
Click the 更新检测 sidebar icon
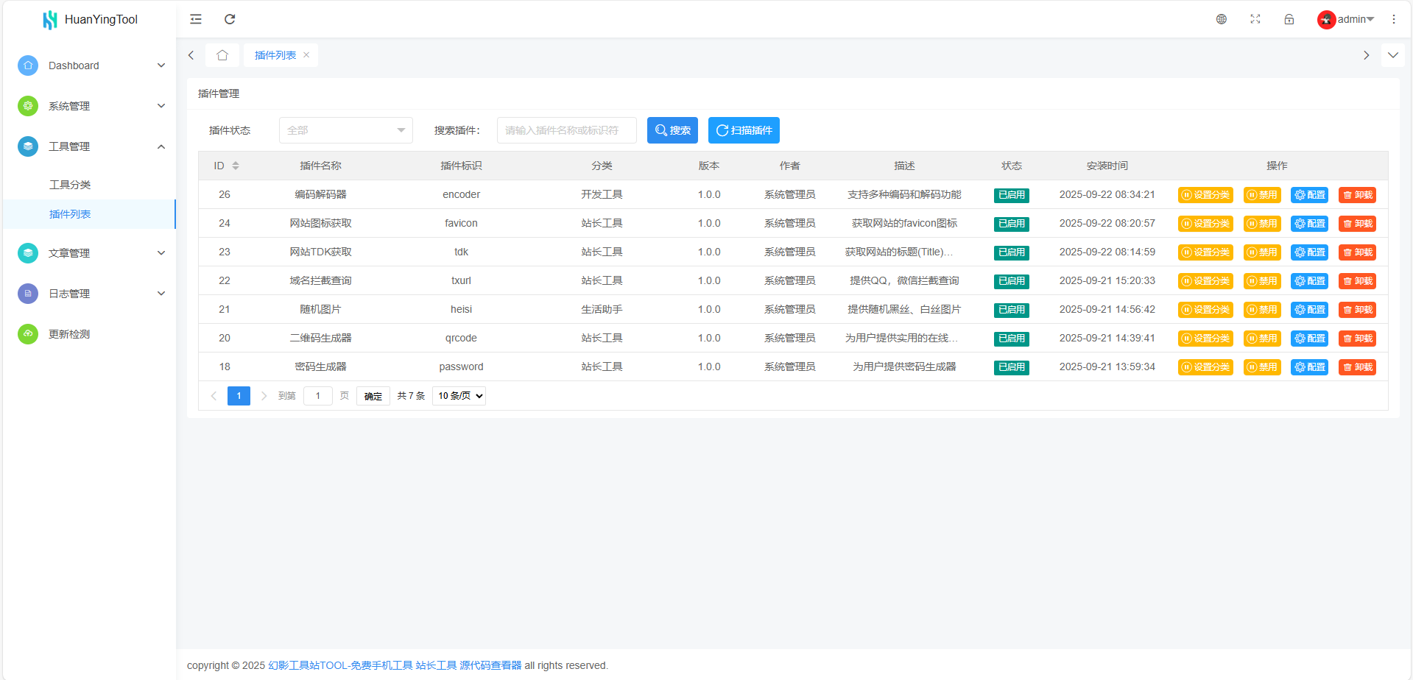(x=28, y=334)
